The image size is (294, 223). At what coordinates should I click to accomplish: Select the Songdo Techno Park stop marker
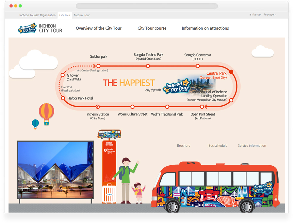tap(148, 66)
